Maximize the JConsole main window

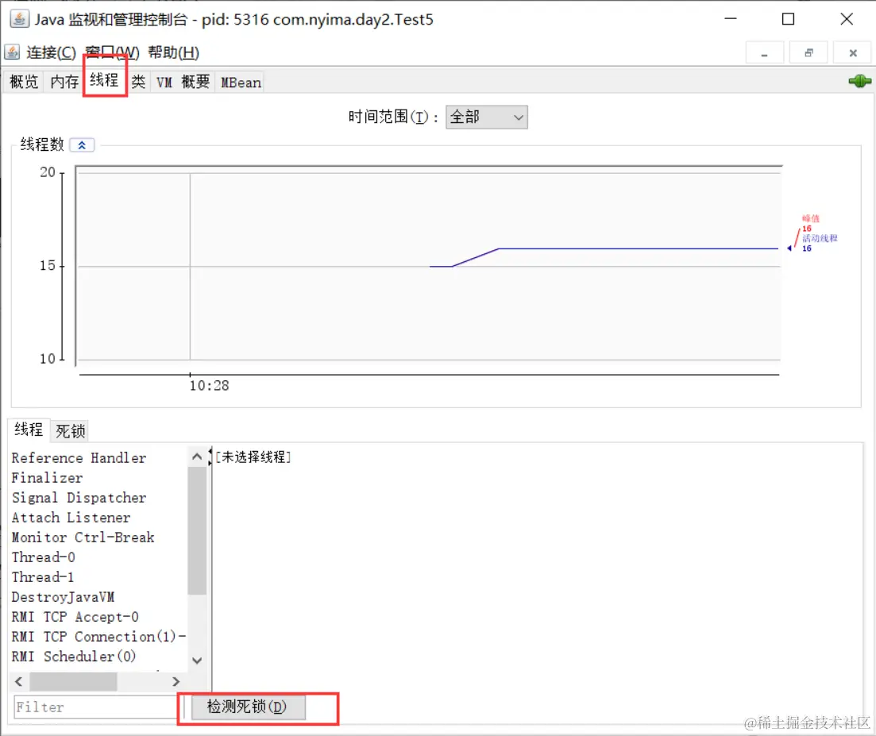[789, 19]
